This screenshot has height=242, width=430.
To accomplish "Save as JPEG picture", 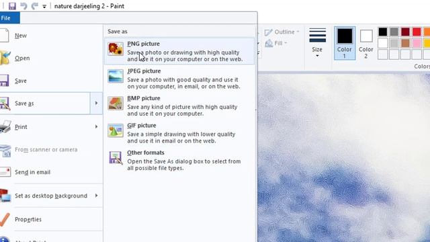I will tap(179, 79).
